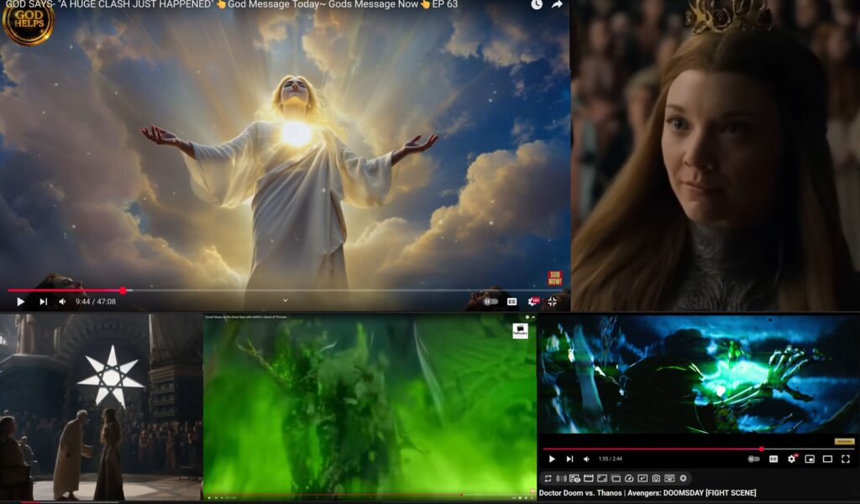Take screenshot with camera icon
The width and height of the screenshot is (860, 504).
[656, 478]
